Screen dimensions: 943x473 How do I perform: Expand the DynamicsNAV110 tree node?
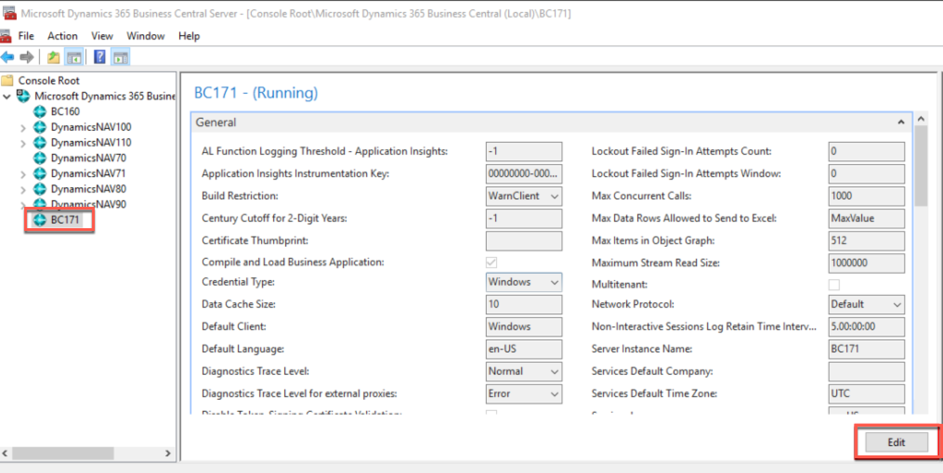pyautogui.click(x=23, y=143)
